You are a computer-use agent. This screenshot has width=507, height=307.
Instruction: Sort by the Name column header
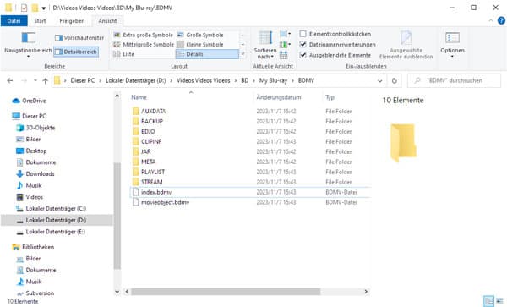[139, 97]
